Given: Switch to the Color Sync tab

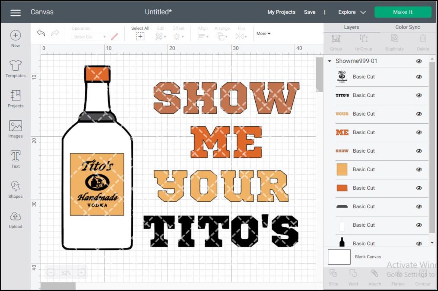Looking at the screenshot, I should [x=408, y=27].
